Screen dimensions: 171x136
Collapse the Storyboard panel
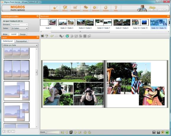point(168,16)
